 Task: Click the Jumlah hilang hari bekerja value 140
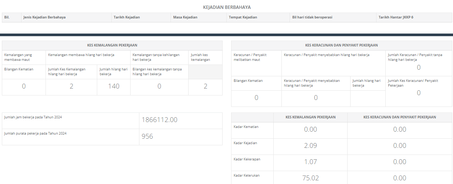(x=114, y=86)
